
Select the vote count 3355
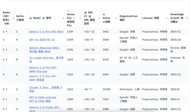coord(106,50)
